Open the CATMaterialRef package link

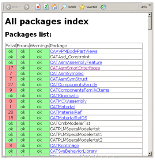66,112
